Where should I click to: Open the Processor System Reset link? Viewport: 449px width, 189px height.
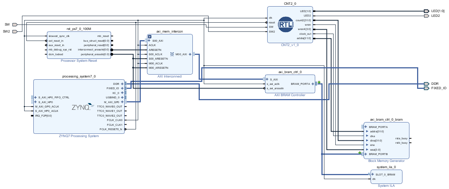[x=79, y=61]
